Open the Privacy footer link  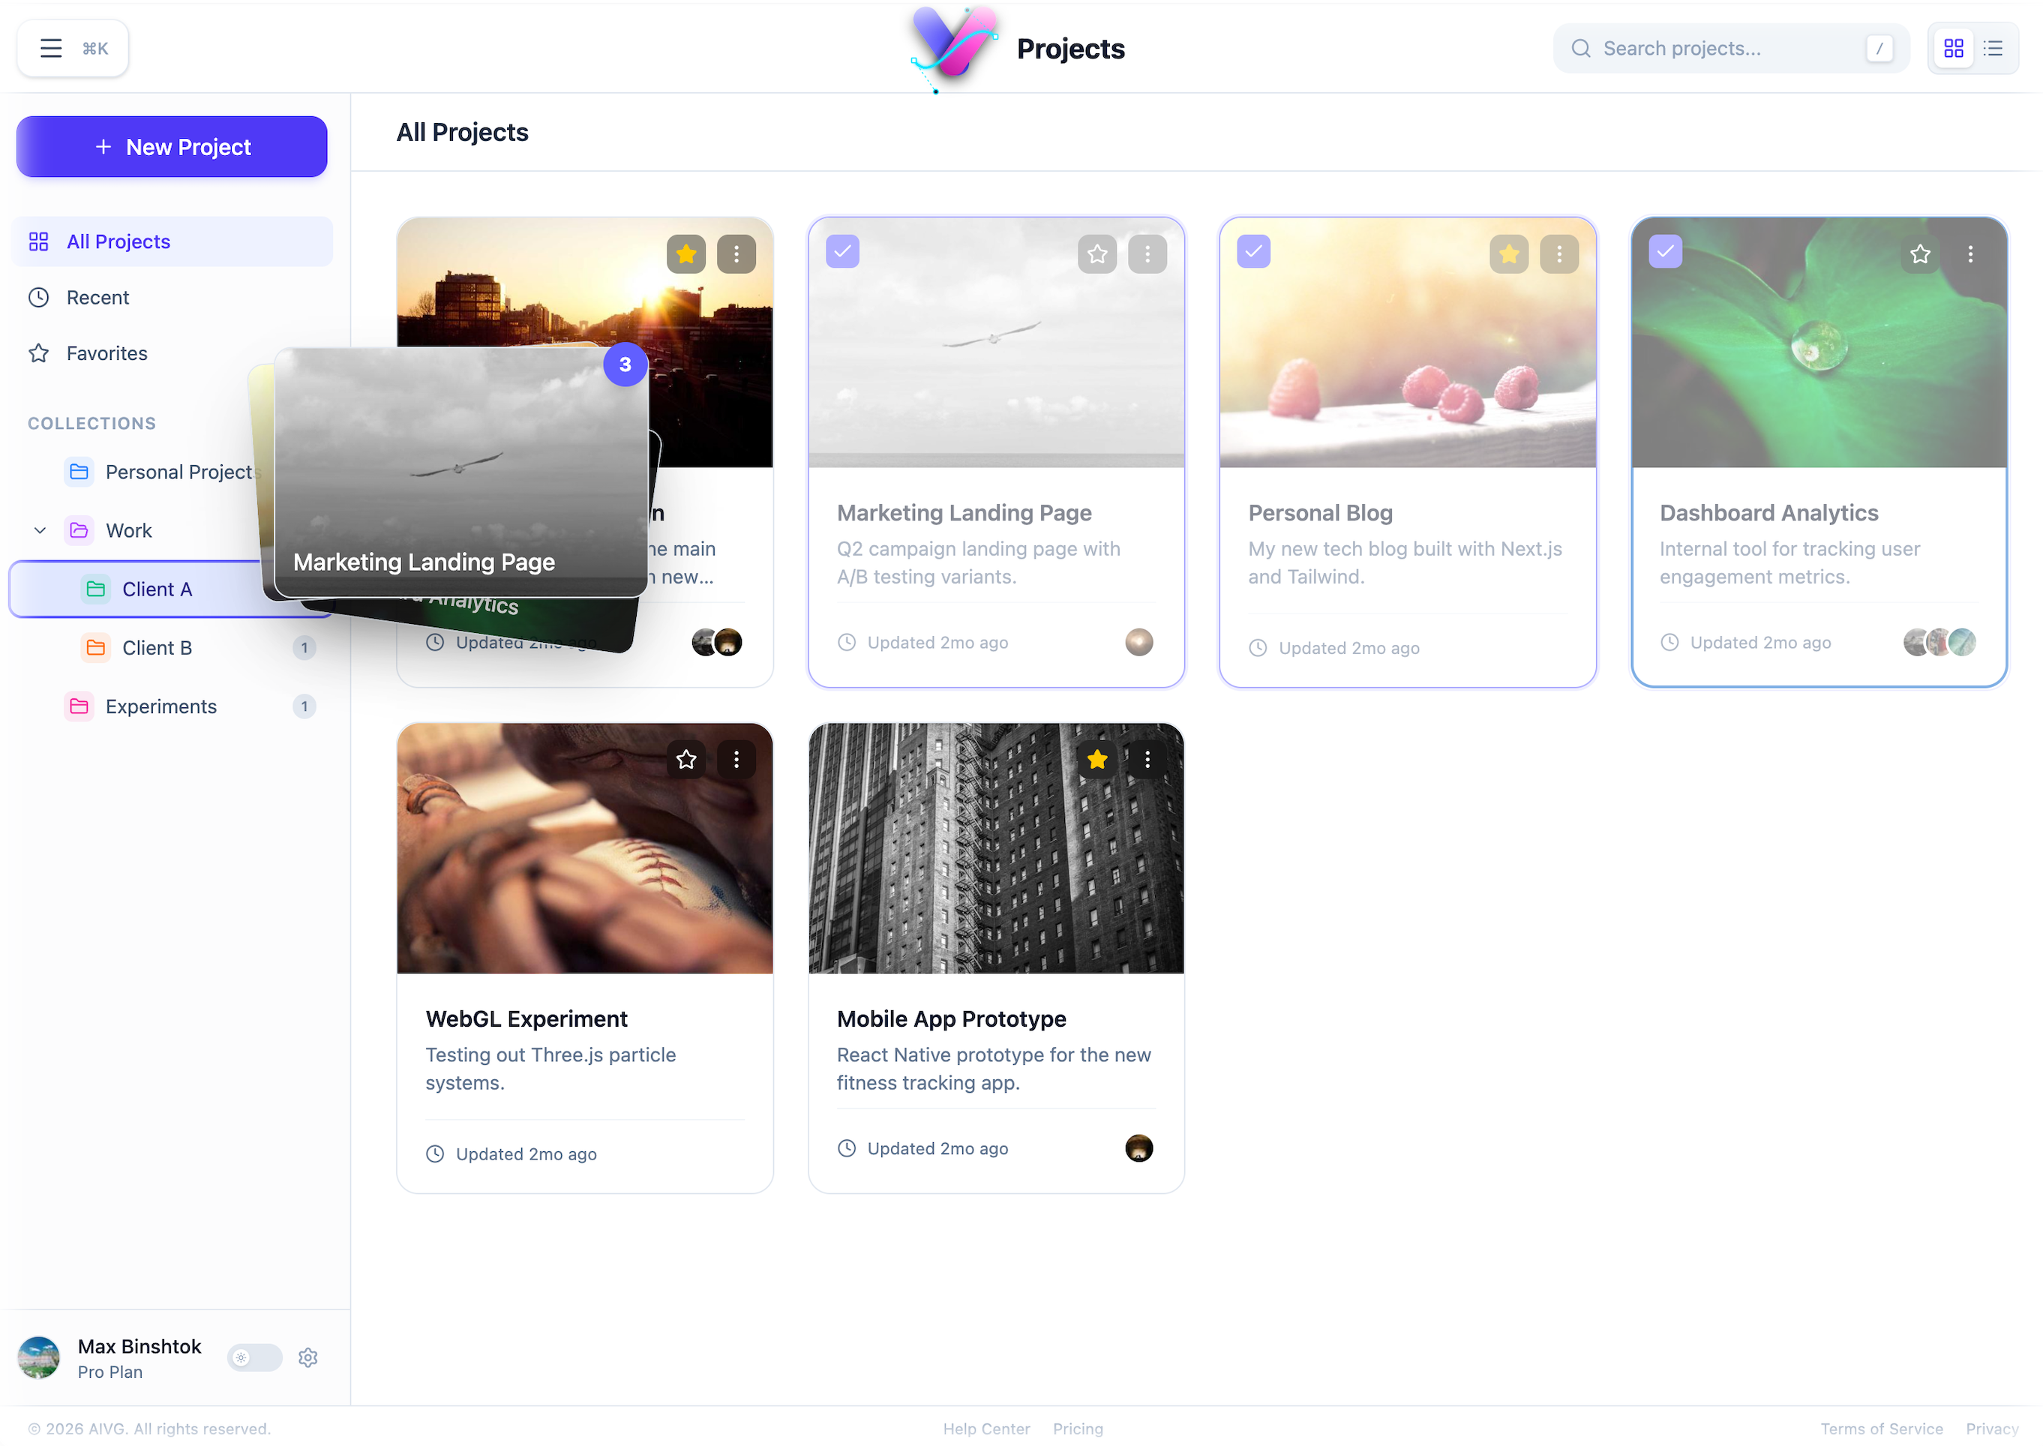(x=1991, y=1427)
